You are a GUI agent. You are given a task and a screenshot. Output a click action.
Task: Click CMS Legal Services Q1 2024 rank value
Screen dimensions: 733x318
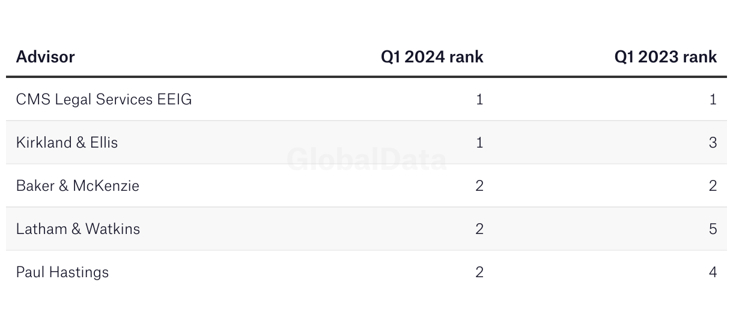[x=479, y=100]
